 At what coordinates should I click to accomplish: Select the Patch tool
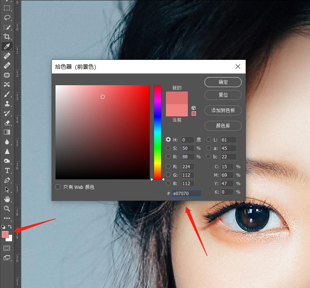click(x=7, y=75)
